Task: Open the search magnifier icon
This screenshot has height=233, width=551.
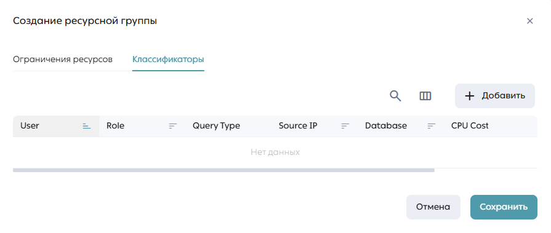Action: click(395, 96)
